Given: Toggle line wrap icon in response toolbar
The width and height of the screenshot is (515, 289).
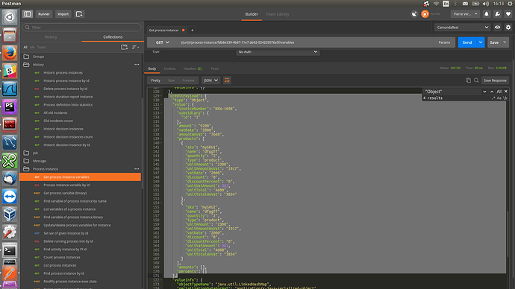Looking at the screenshot, I should click(227, 80).
